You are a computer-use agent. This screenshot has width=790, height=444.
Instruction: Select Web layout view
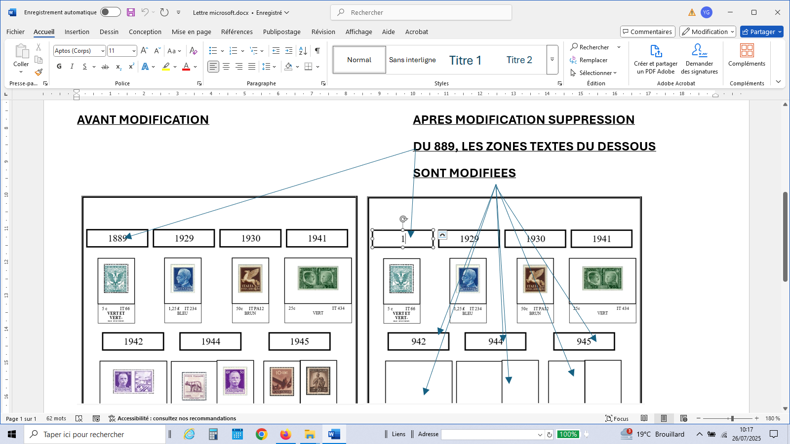684,418
